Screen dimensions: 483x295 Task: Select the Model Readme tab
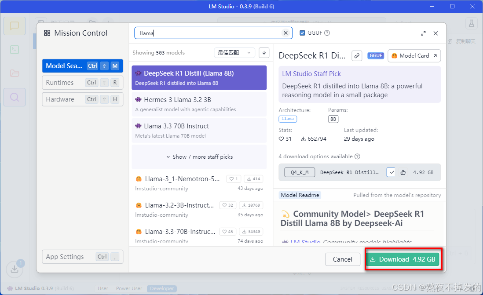tap(300, 195)
